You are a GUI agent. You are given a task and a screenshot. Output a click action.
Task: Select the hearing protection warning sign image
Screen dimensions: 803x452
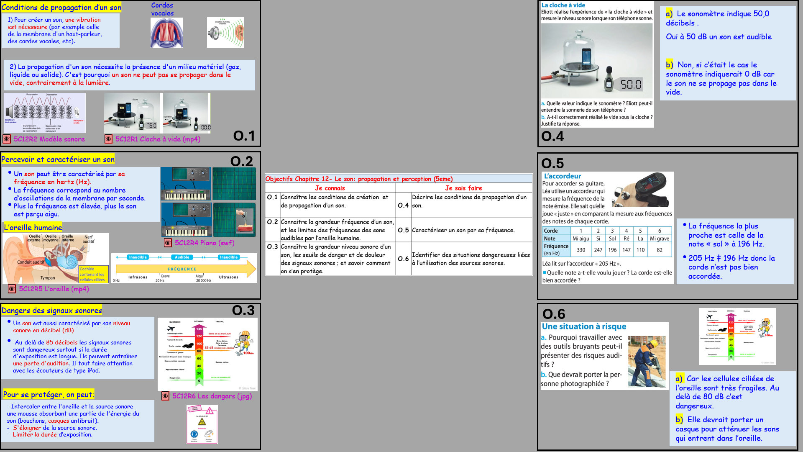(x=202, y=424)
